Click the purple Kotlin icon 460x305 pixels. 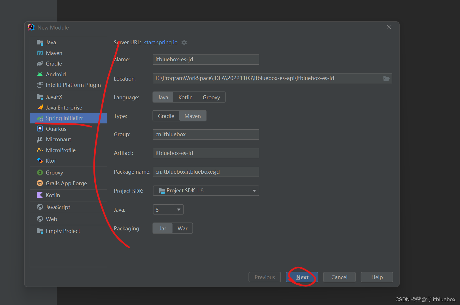click(40, 195)
